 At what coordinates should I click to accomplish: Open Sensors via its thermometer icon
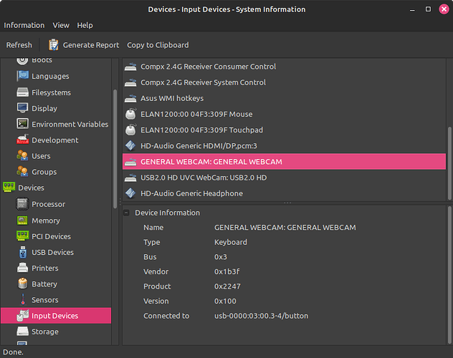22,300
